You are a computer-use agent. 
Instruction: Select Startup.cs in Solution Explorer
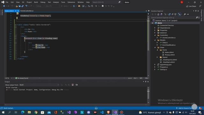click(x=164, y=70)
